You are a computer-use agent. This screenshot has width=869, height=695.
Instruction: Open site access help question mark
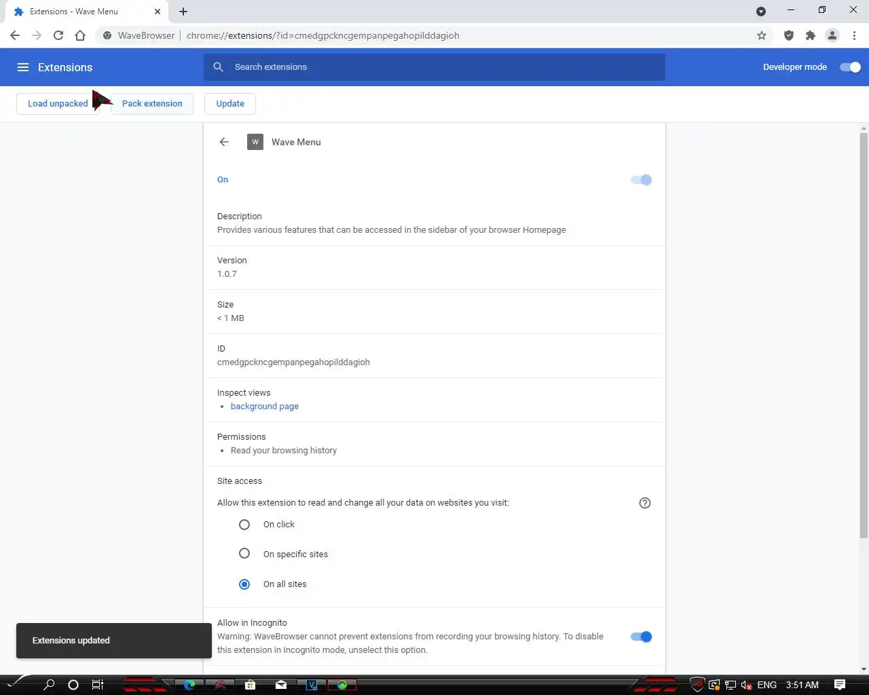(645, 503)
